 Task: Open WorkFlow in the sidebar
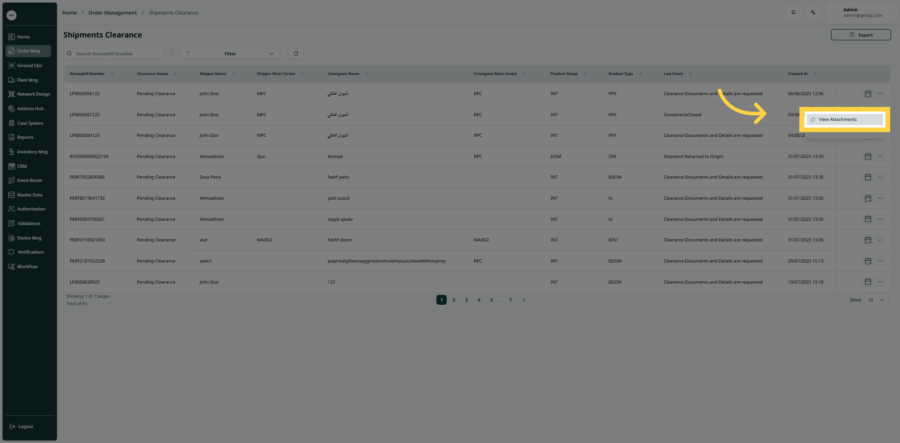28,267
